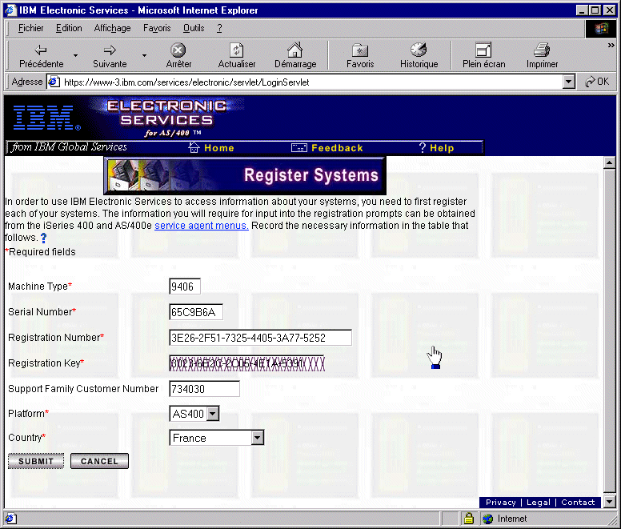
Task: Click the Registration Number input field
Action: pyautogui.click(x=260, y=338)
